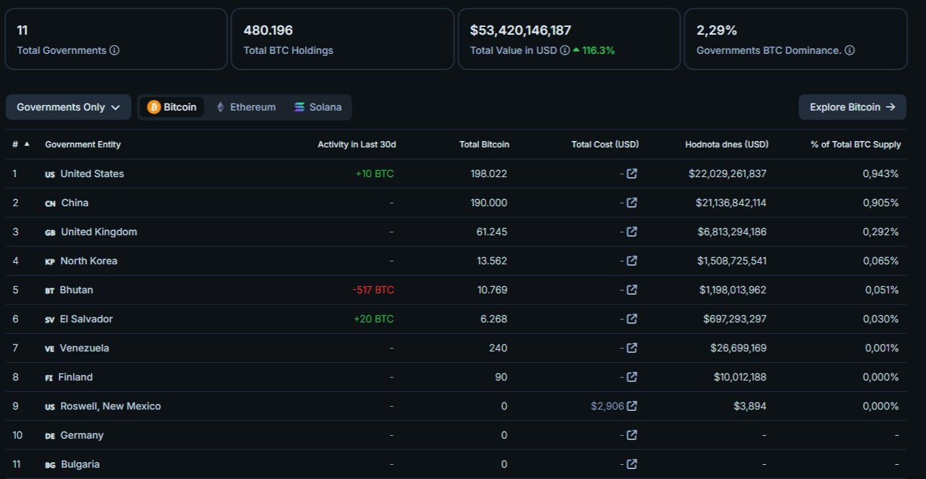Switch to the Solana tab

318,107
